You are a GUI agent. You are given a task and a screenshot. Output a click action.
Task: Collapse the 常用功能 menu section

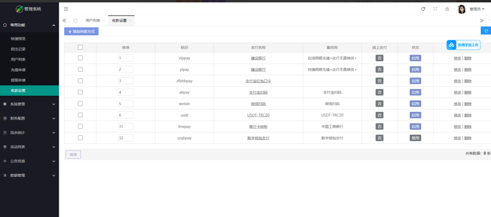pos(29,25)
